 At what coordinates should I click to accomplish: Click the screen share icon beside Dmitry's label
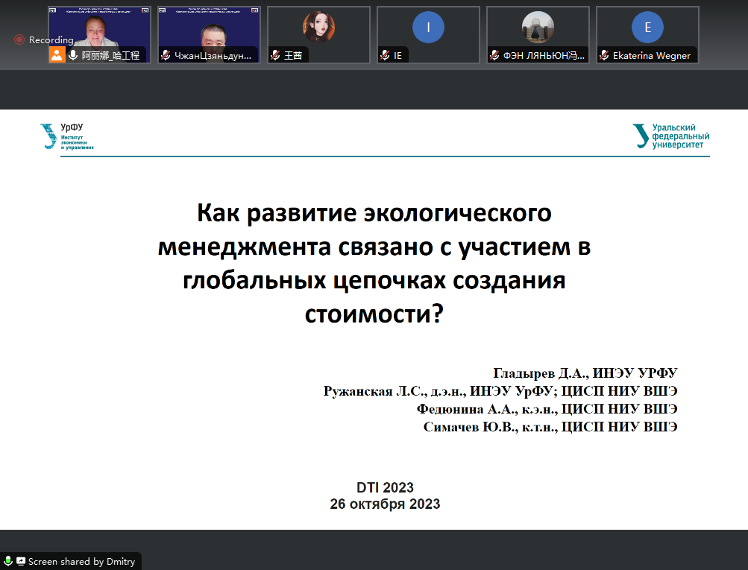coord(21,561)
